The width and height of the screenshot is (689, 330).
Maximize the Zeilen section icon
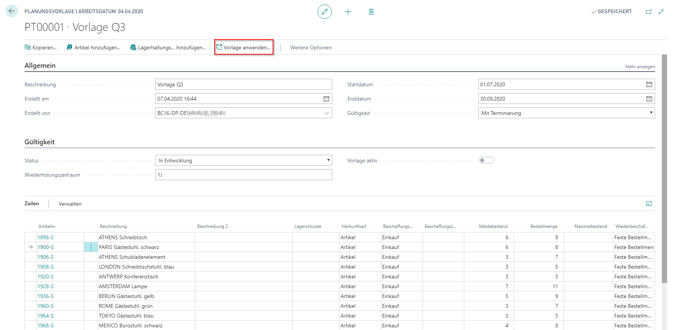[649, 203]
